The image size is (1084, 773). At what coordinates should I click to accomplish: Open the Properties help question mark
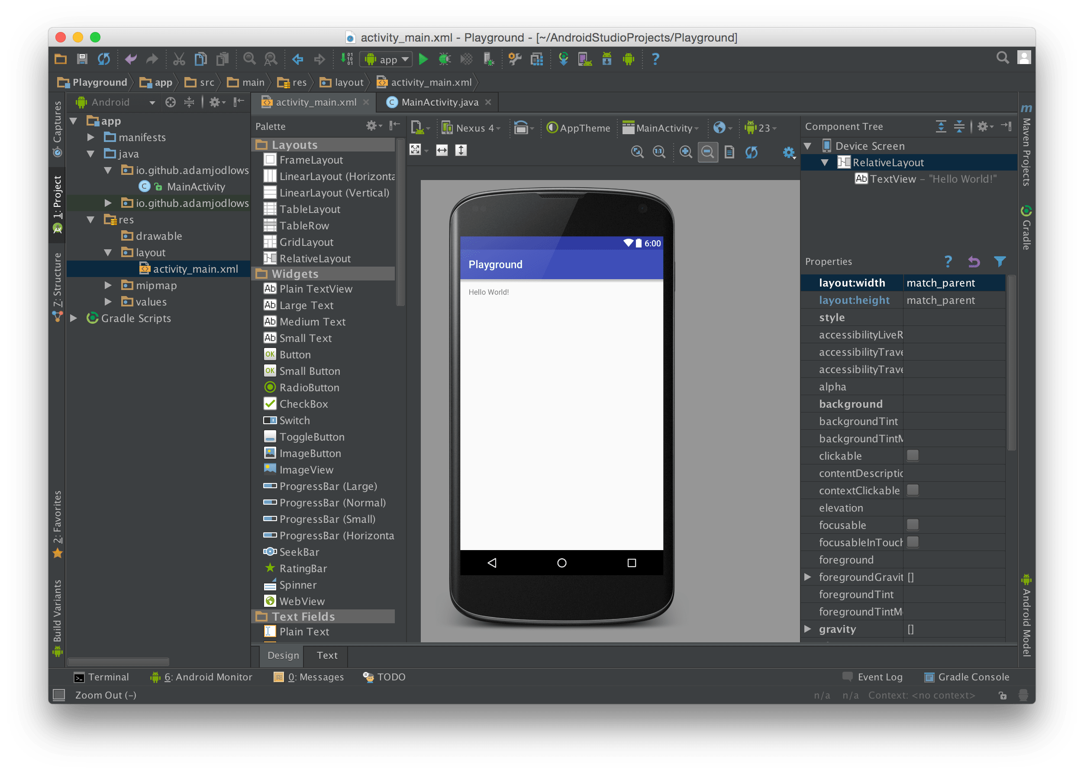click(948, 261)
